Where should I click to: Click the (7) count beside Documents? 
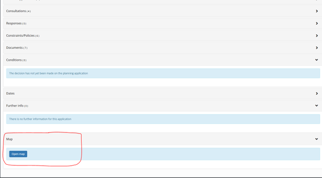(25, 48)
